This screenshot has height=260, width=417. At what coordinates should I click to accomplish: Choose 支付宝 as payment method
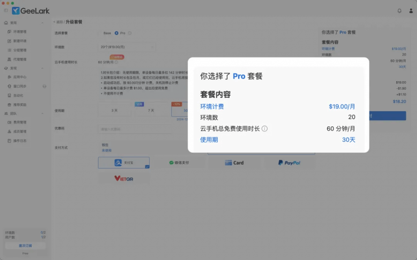pyautogui.click(x=124, y=163)
